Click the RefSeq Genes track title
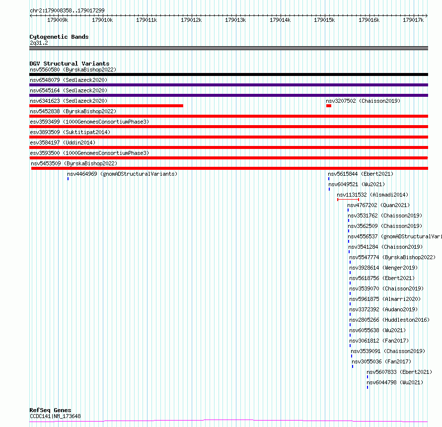Image resolution: width=442 pixels, height=427 pixels. [x=50, y=410]
